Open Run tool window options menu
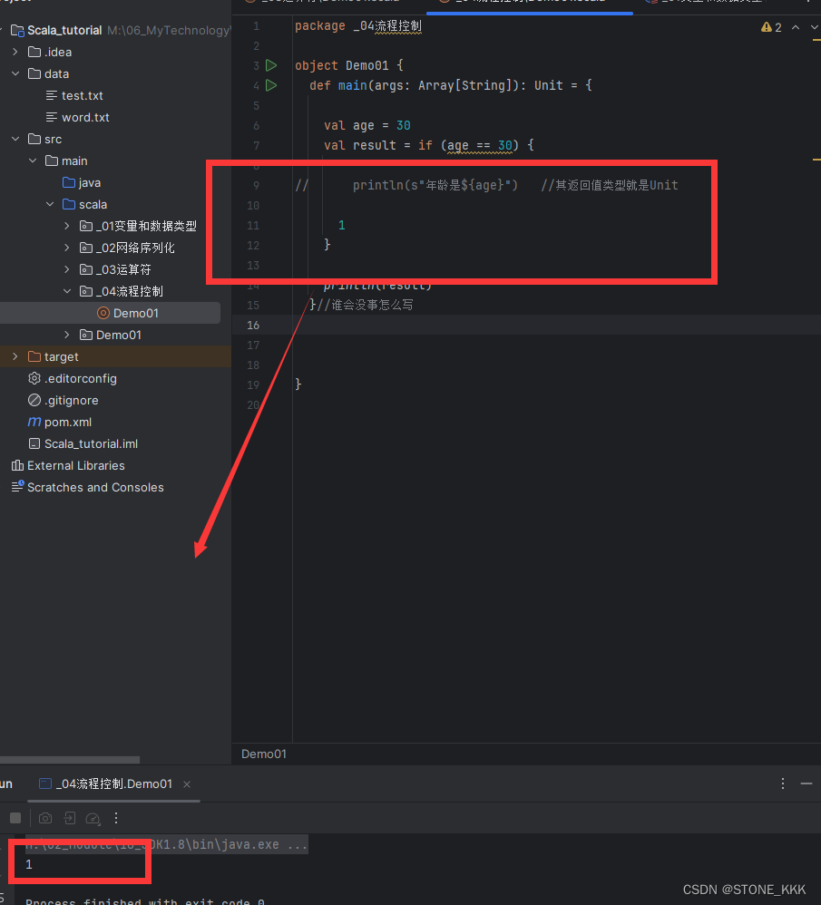 pyautogui.click(x=783, y=783)
